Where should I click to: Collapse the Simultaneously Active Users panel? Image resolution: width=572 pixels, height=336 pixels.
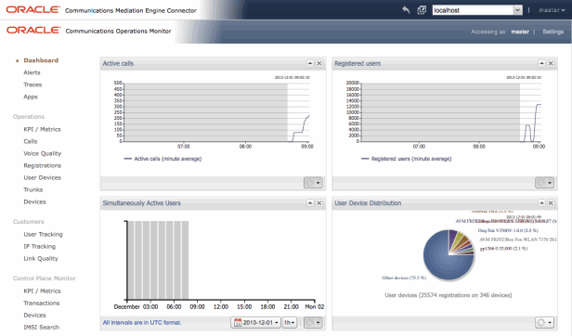(x=310, y=203)
